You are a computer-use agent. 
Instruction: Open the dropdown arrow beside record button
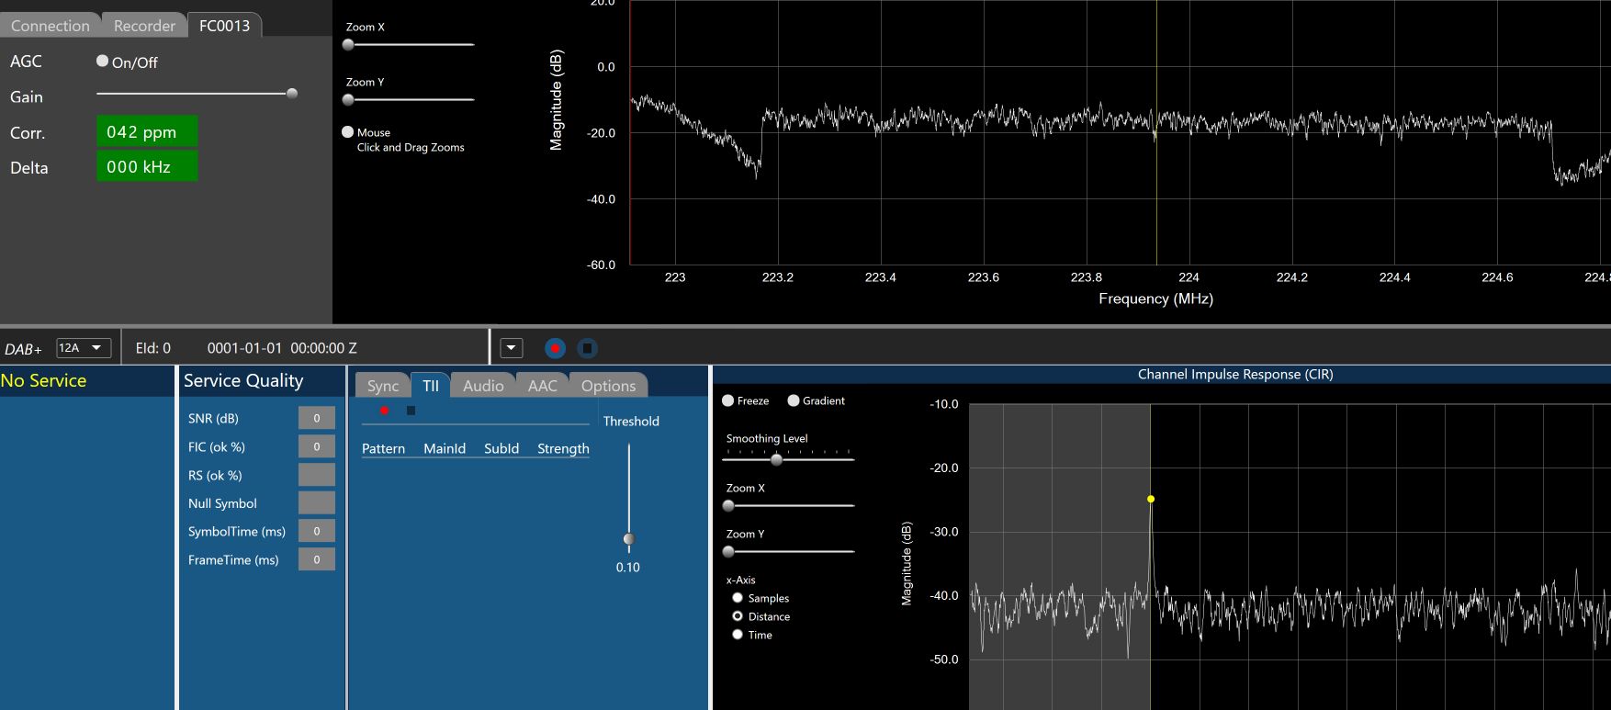[x=512, y=348]
